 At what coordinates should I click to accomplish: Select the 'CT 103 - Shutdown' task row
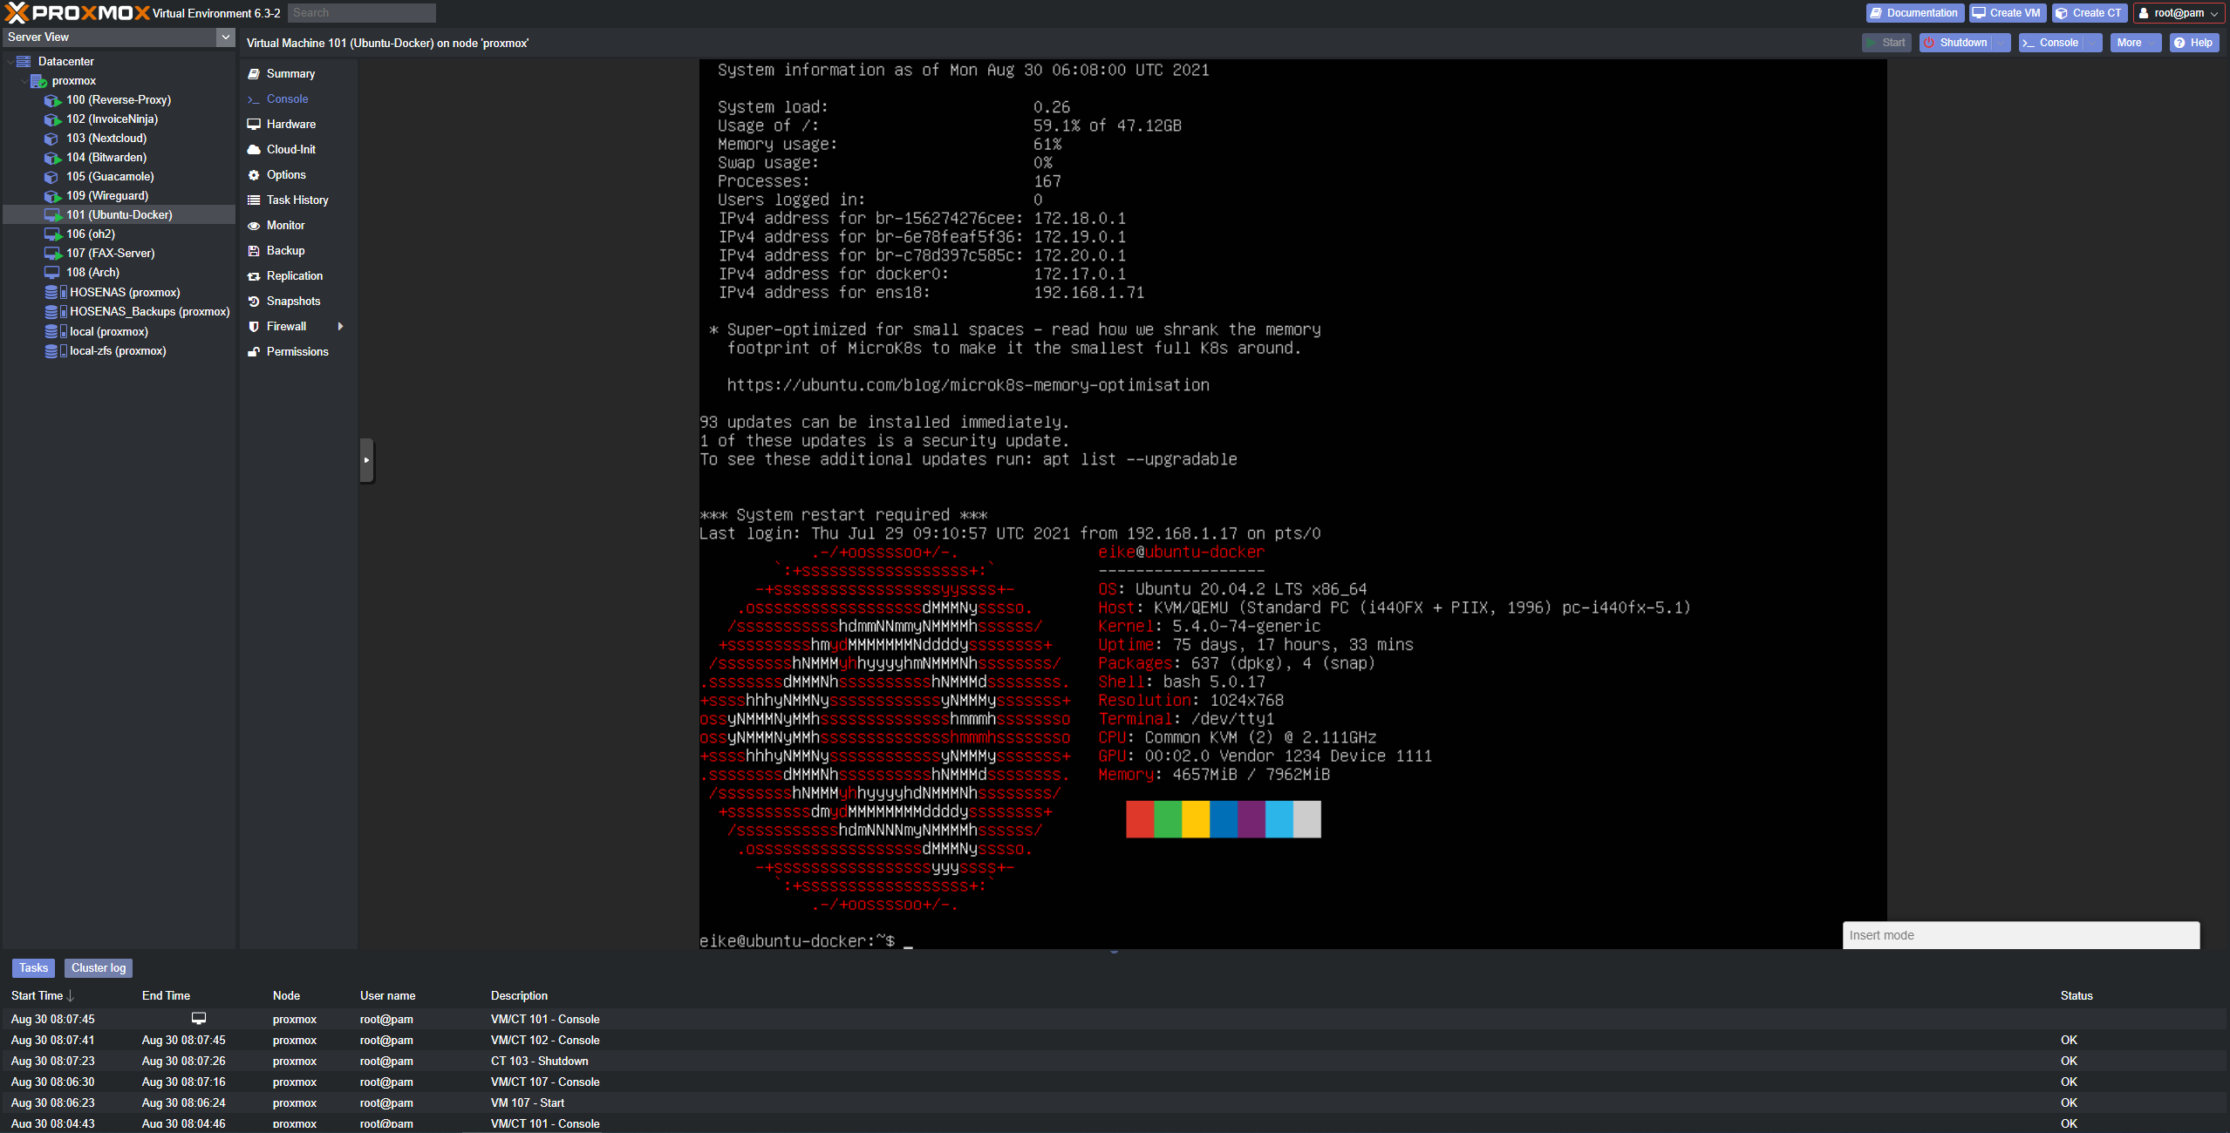1114,1062
